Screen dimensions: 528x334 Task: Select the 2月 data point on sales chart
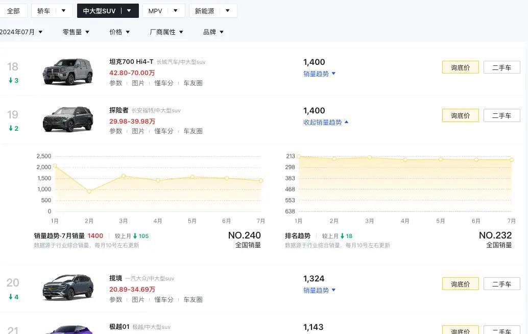click(89, 191)
